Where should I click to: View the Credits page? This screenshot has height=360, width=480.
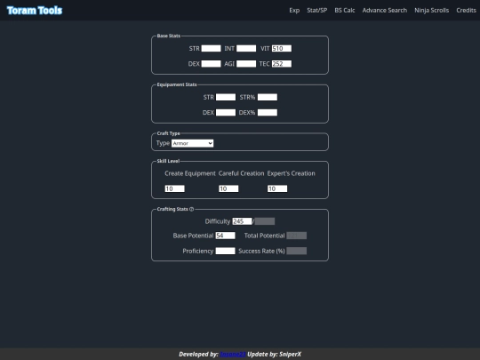(x=466, y=11)
